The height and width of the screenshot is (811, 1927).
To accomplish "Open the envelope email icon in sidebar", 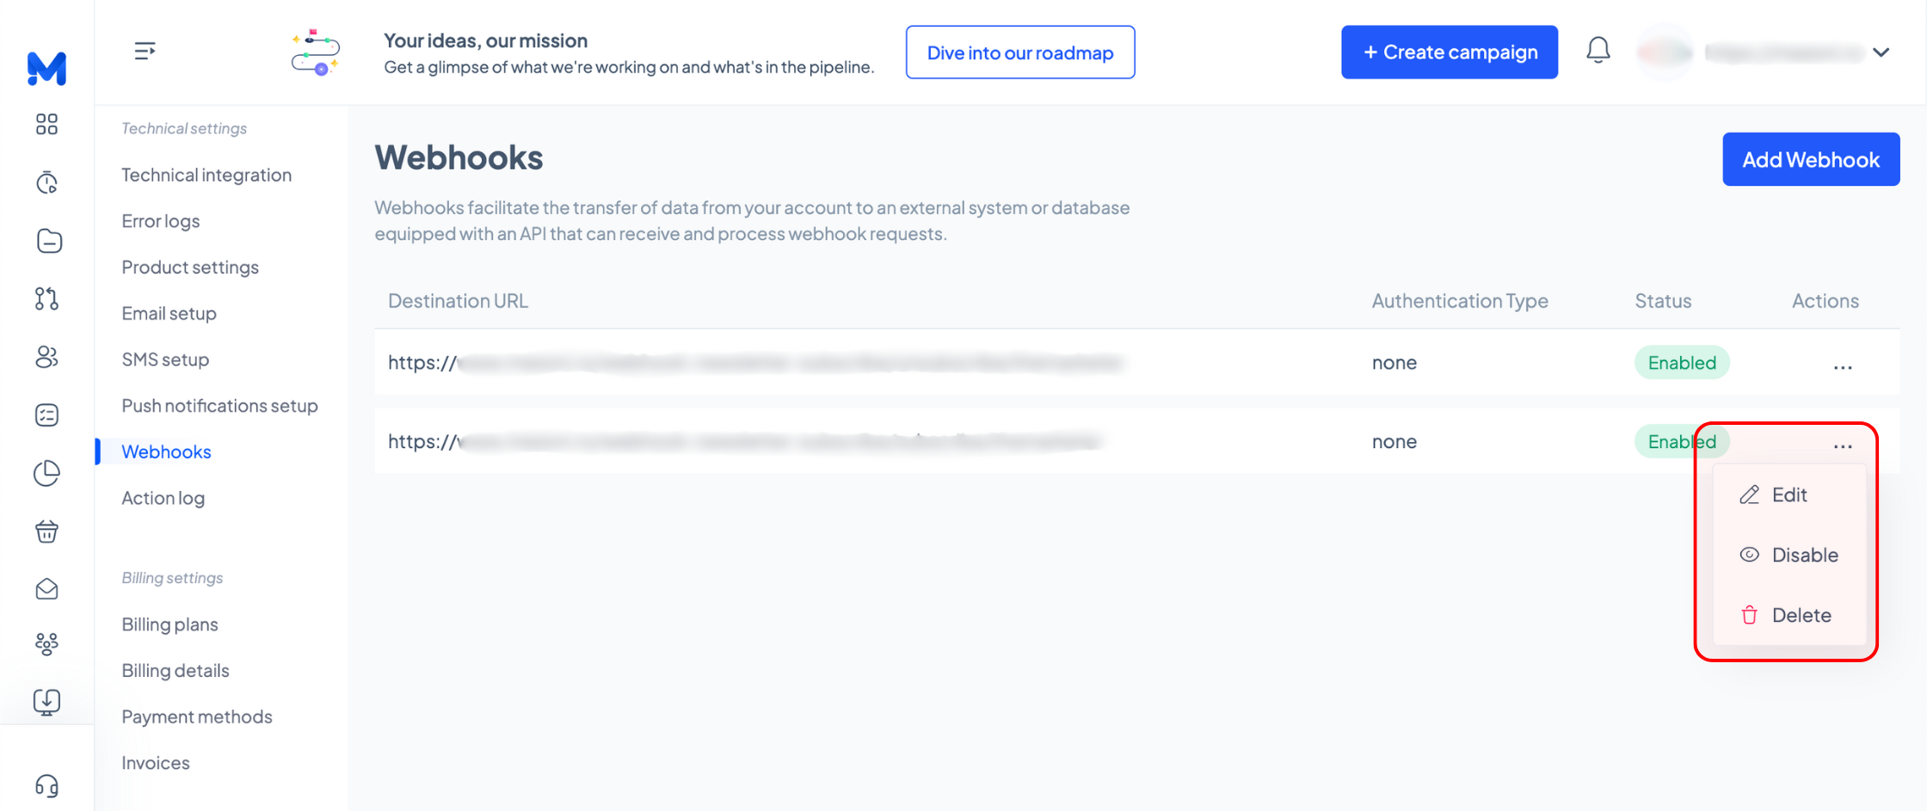I will pyautogui.click(x=46, y=589).
